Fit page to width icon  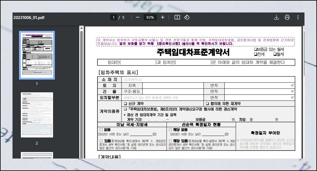(177, 17)
